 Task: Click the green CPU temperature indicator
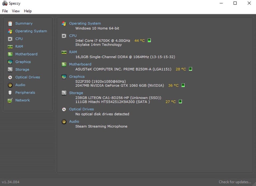pyautogui.click(x=149, y=40)
